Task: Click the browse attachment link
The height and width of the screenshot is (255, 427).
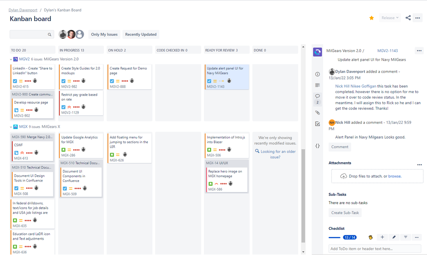Action: [395, 176]
